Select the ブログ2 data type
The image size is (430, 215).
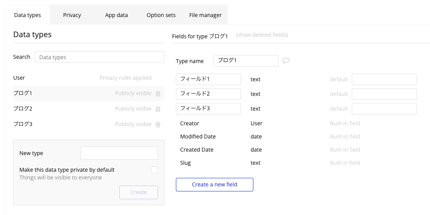coord(23,109)
